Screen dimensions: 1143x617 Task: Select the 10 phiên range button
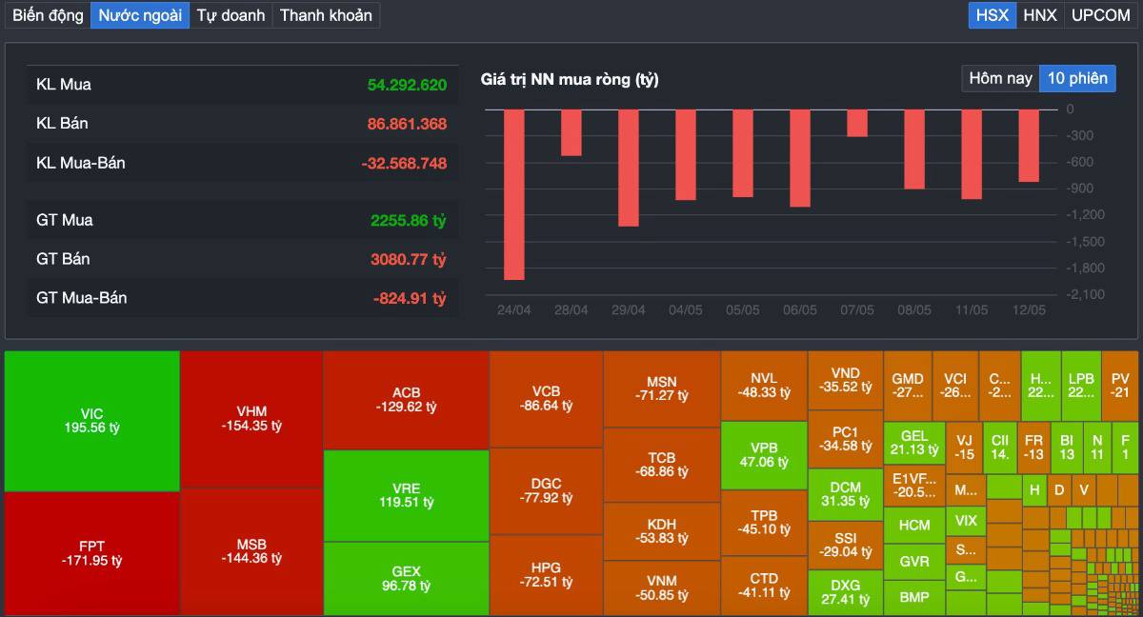coord(1077,78)
